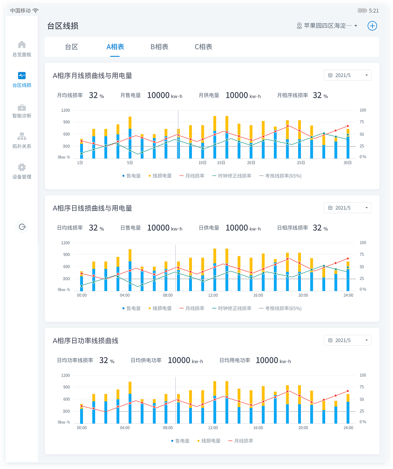Open the 总览面板 dashboard icon in sidebar
The width and height of the screenshot is (393, 469).
tap(21, 48)
